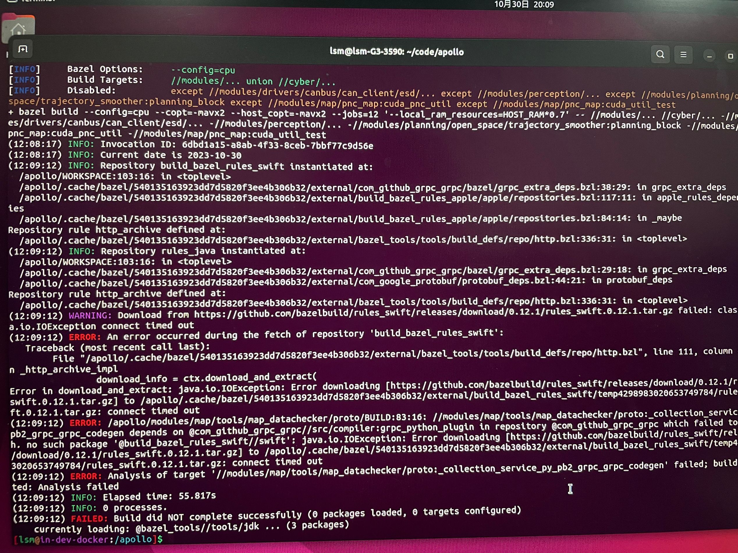Maximize the terminal window

(730, 56)
